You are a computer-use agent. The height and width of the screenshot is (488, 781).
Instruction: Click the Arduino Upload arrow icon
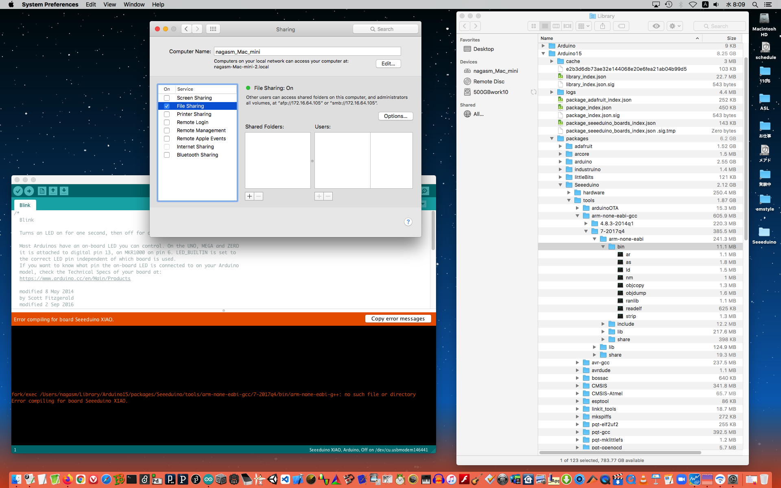click(x=29, y=191)
